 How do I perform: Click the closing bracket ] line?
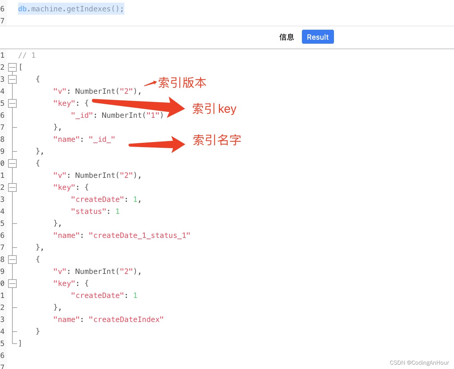click(20, 343)
